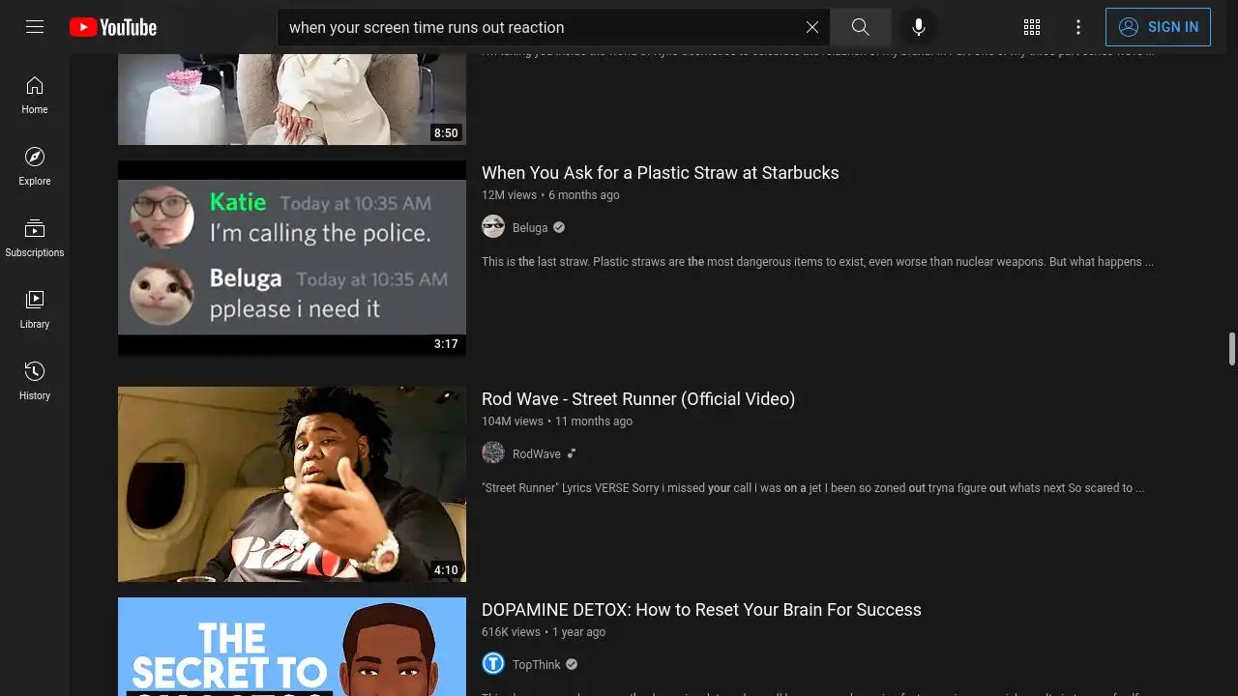
Task: Click '616K views • 1 year ago' text
Action: (544, 632)
